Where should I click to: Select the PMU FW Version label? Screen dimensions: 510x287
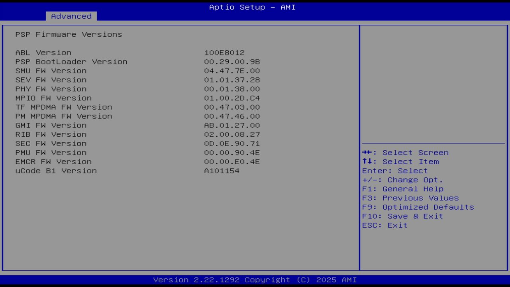point(51,153)
